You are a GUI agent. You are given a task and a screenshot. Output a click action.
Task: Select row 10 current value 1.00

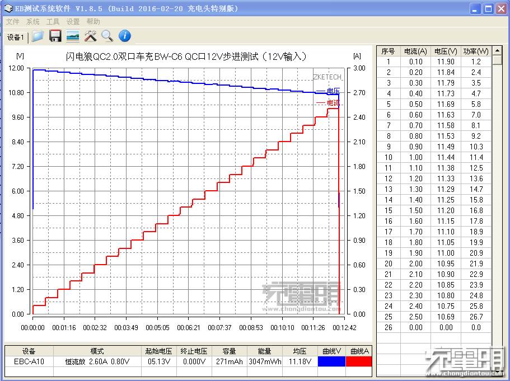point(415,157)
